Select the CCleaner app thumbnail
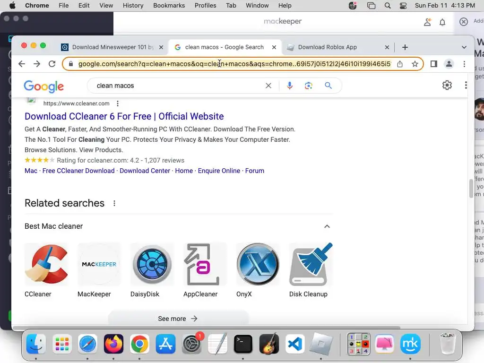This screenshot has width=484, height=363. pos(46,264)
